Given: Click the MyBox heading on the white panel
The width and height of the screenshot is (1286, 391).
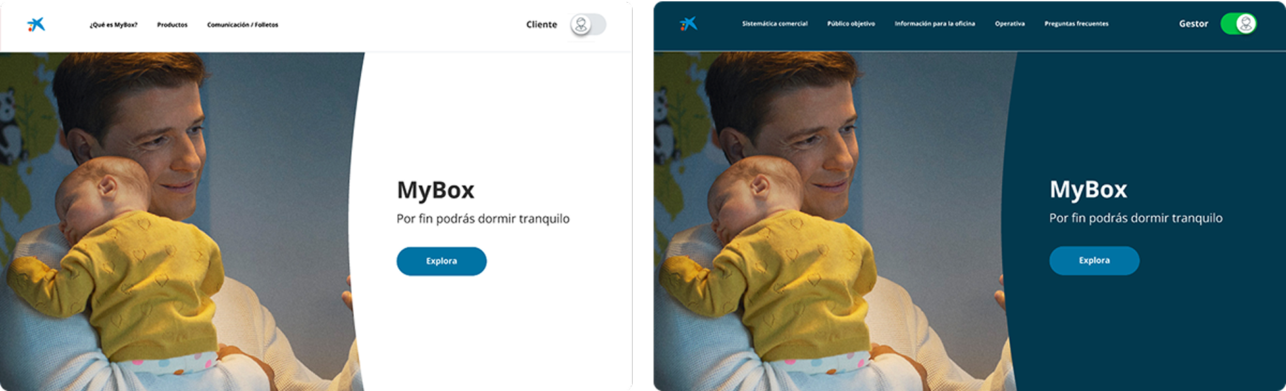Looking at the screenshot, I should (x=435, y=190).
